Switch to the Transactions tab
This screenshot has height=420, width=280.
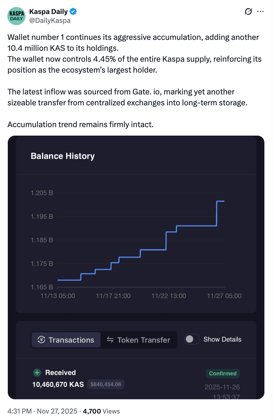pos(66,340)
